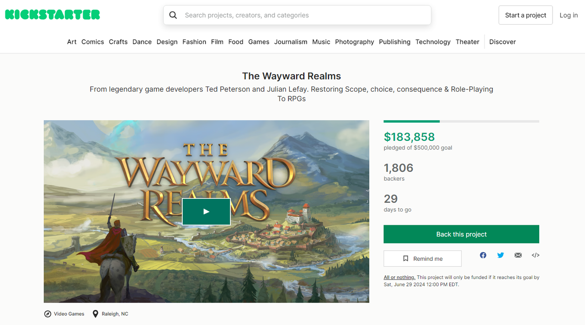Click Remind me bookmark button
Screen dimensions: 585x325
tap(422, 258)
